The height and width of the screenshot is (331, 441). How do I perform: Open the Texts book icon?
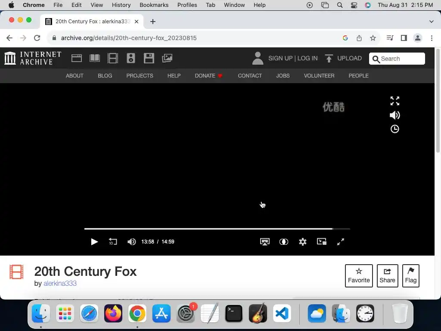pyautogui.click(x=94, y=58)
